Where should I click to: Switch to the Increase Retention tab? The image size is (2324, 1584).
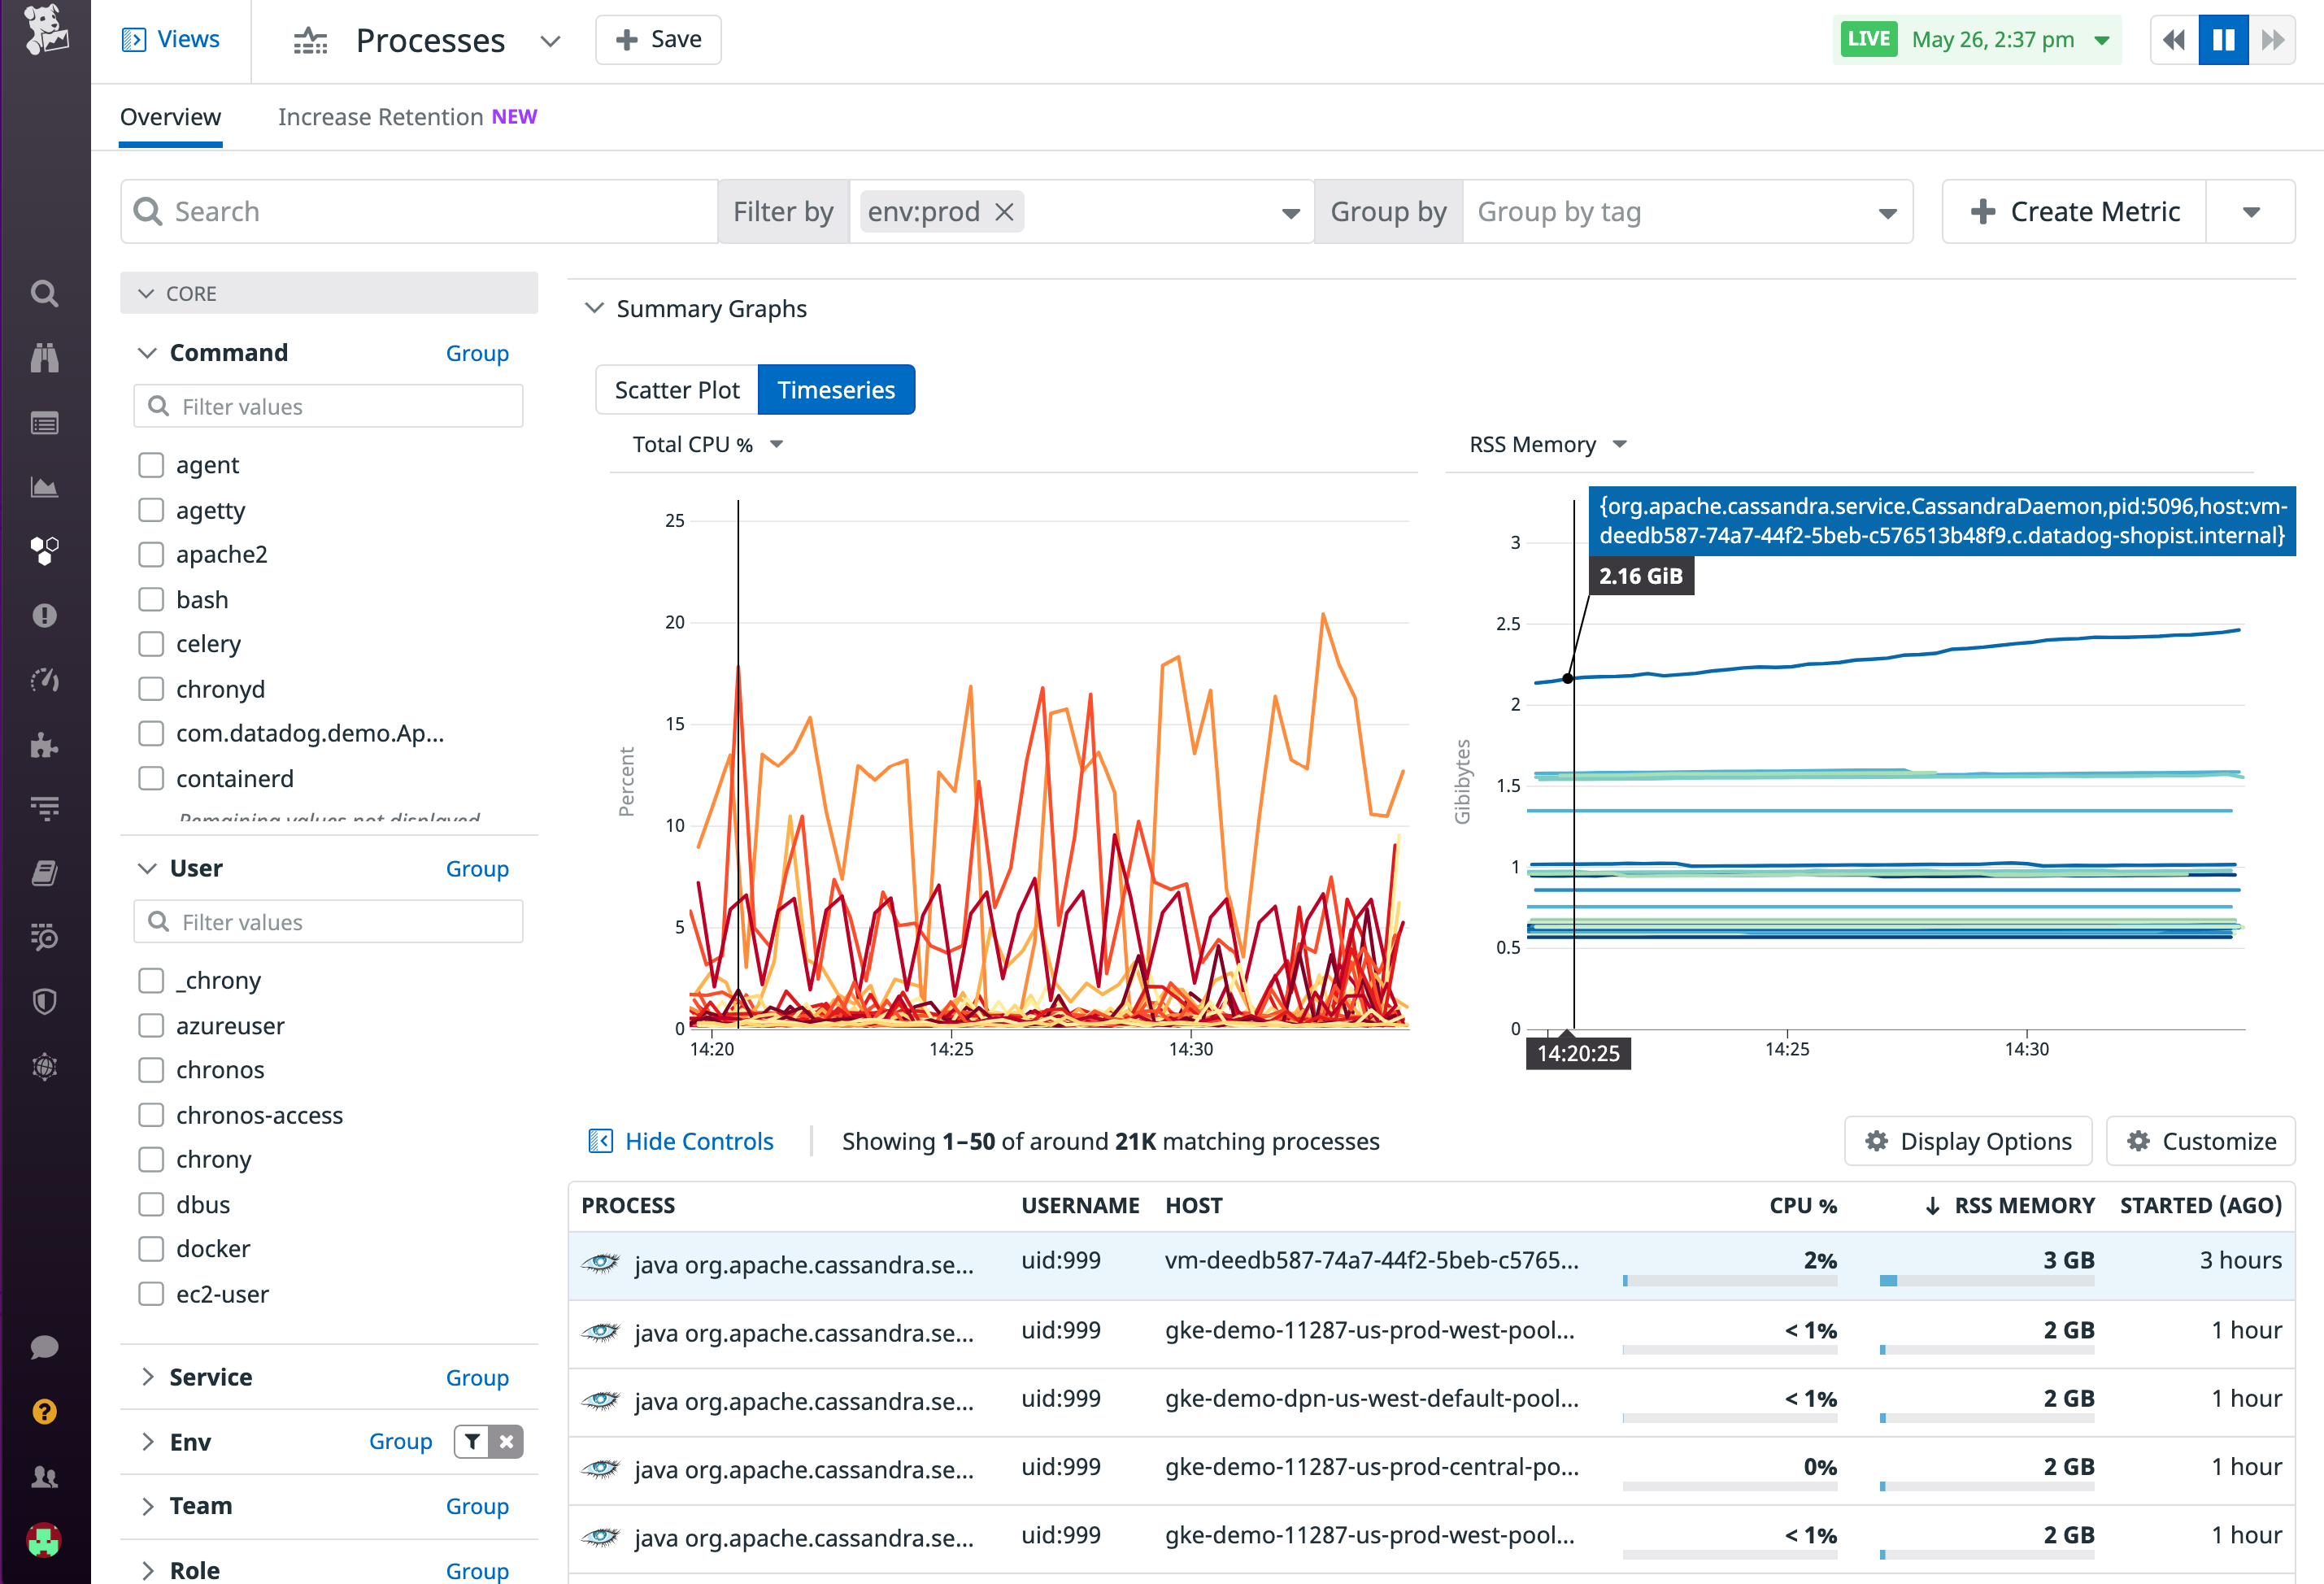(x=381, y=116)
